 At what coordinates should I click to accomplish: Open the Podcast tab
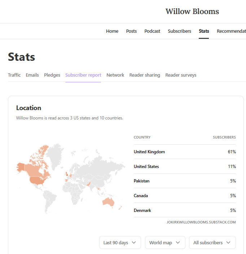click(x=152, y=31)
